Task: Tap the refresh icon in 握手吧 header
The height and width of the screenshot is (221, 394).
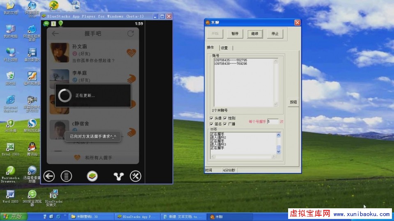Action: click(x=131, y=33)
